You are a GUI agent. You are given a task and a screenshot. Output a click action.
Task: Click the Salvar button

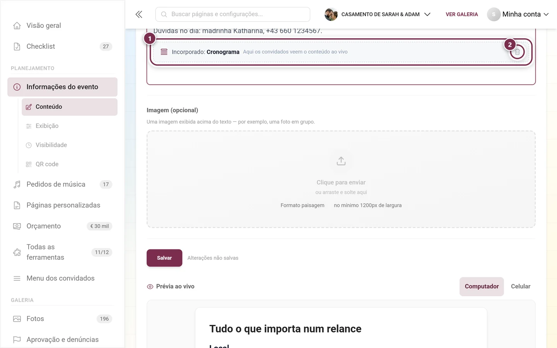164,258
